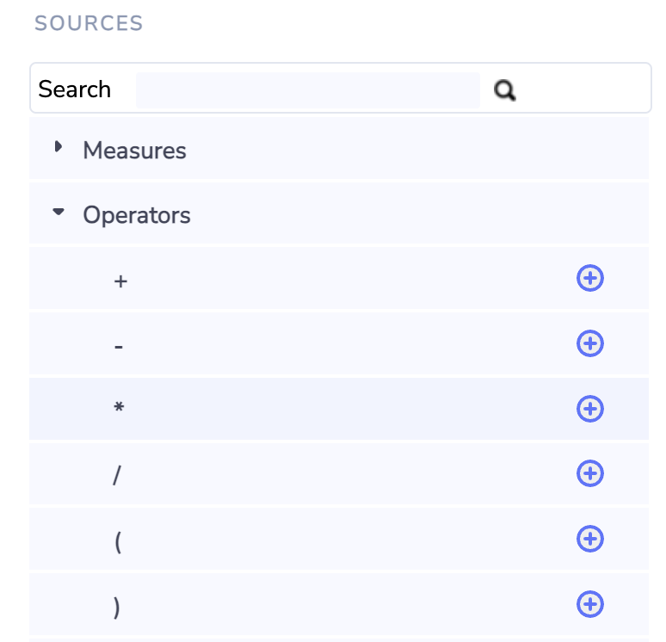The image size is (666, 642).
Task: Select the * operator row
Action: [x=119, y=410]
